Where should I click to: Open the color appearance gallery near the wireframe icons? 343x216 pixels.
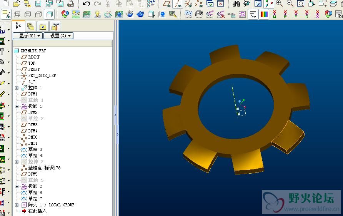[x=65, y=15]
